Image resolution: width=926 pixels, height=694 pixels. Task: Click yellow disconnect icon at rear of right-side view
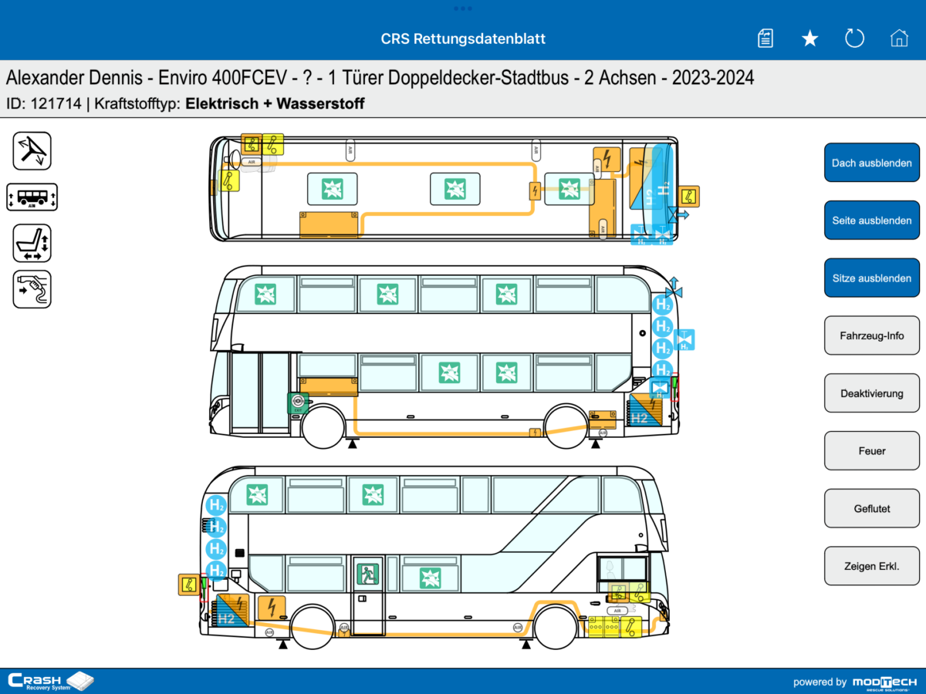188,585
